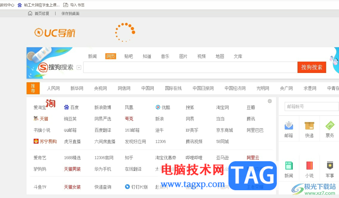Viewport: 339px width, 198px height.
Task: Open the 新华网 link
Action: click(x=77, y=88)
